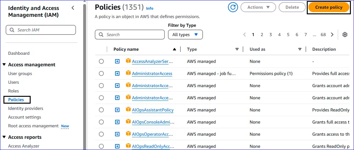
Task: Go to page 7 of policies
Action: (x=306, y=35)
